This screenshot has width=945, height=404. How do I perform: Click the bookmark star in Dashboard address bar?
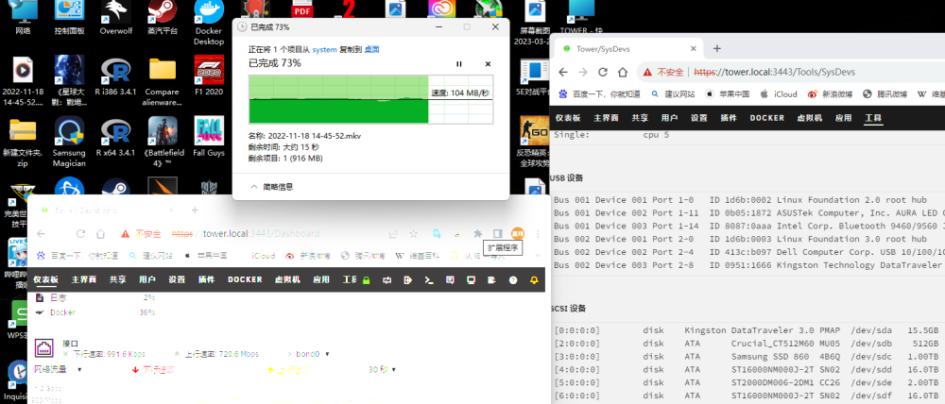click(x=414, y=233)
